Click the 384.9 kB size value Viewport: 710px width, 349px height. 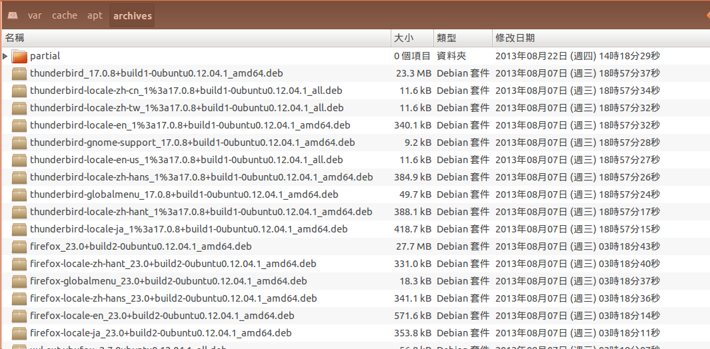pyautogui.click(x=413, y=177)
